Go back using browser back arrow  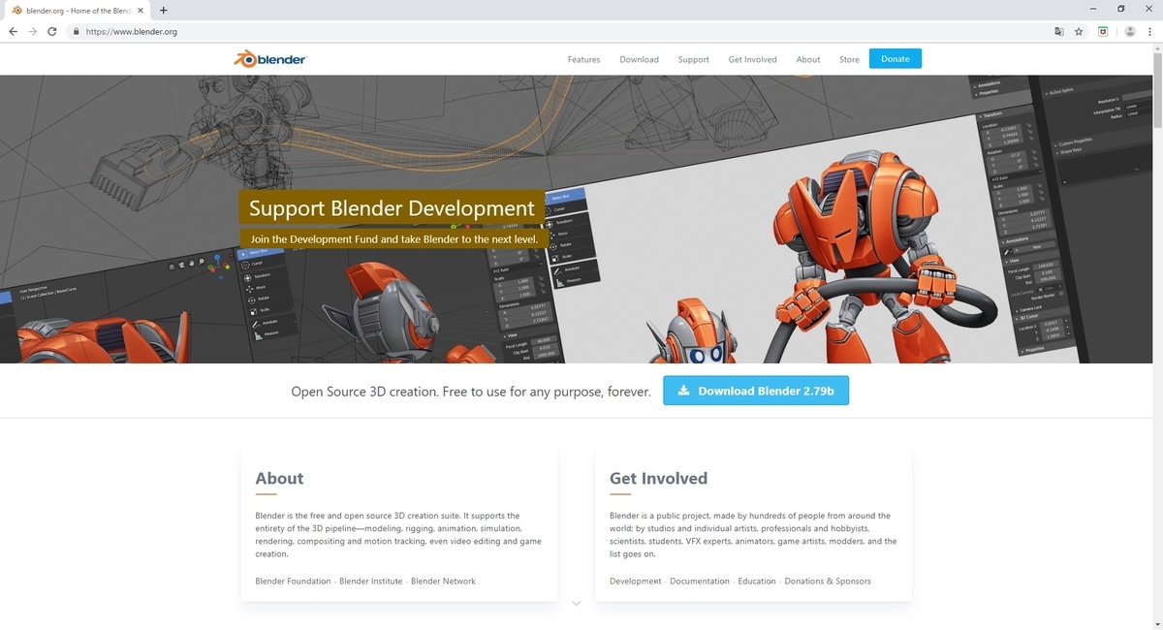pos(13,31)
